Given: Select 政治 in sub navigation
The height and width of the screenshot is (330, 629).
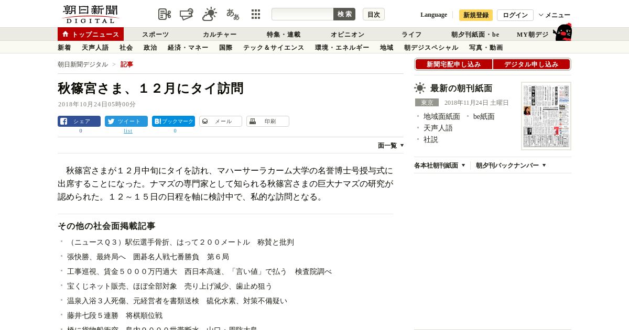Looking at the screenshot, I should 150,48.
